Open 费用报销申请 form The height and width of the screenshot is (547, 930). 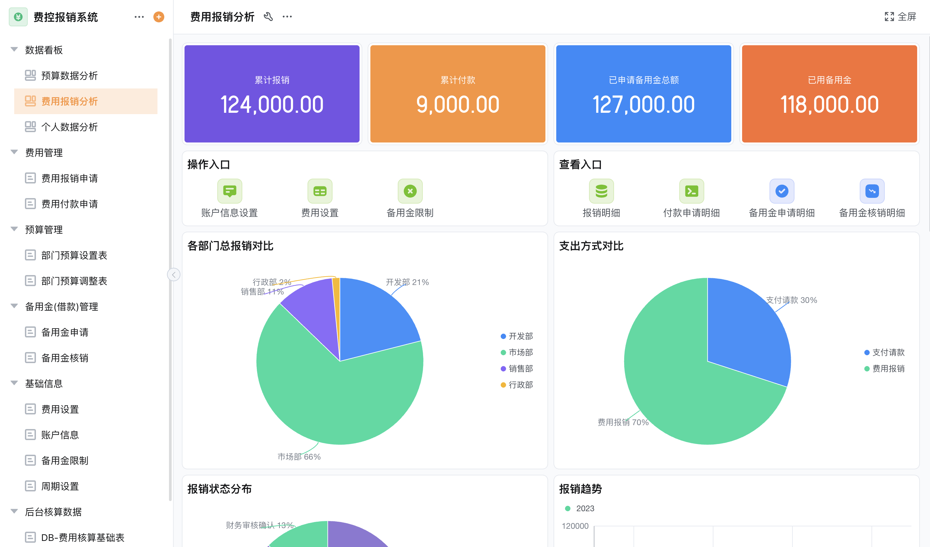pyautogui.click(x=85, y=178)
